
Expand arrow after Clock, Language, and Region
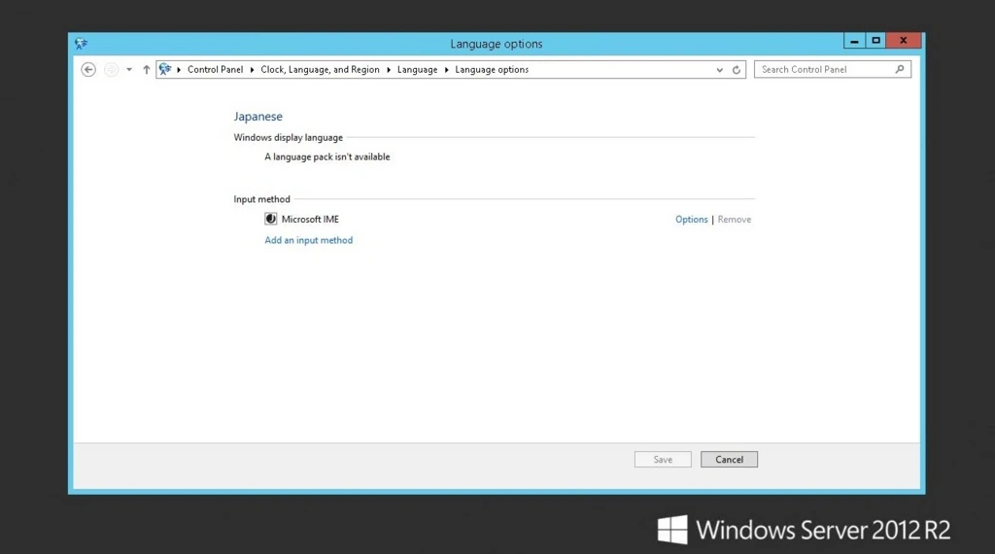click(389, 70)
